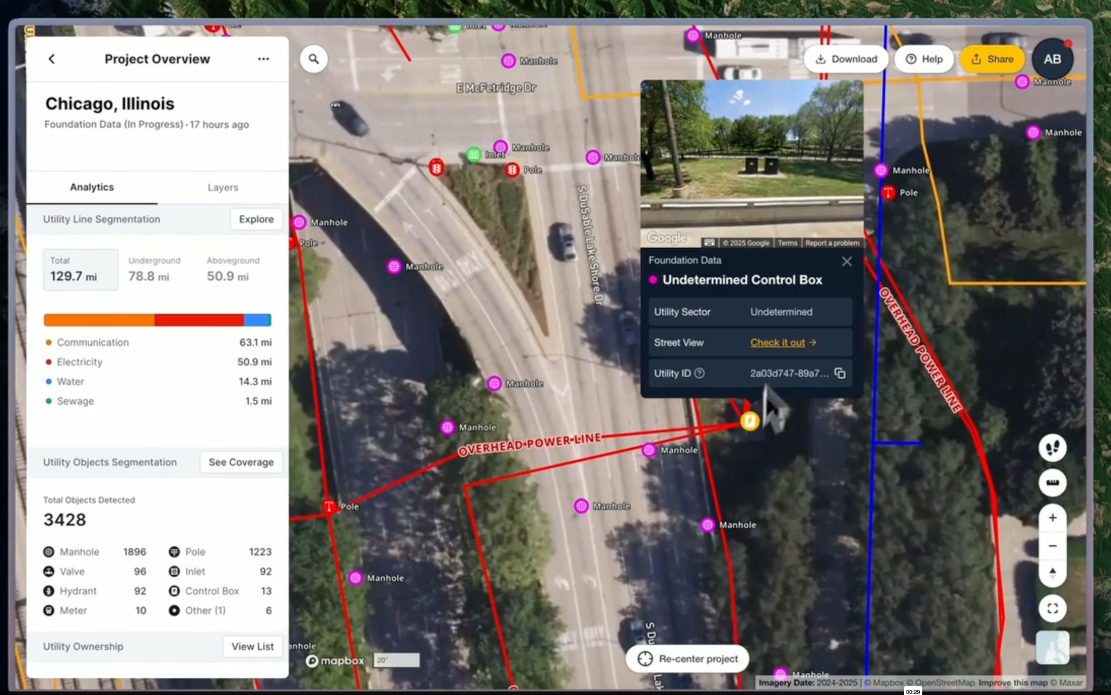Click the Hydrant icon in object counts
The height and width of the screenshot is (695, 1111).
tap(49, 591)
